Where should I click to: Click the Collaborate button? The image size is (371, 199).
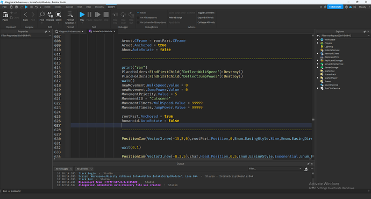(x=335, y=7)
